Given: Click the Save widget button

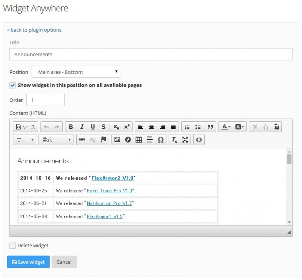Looking at the screenshot, I should tap(28, 262).
